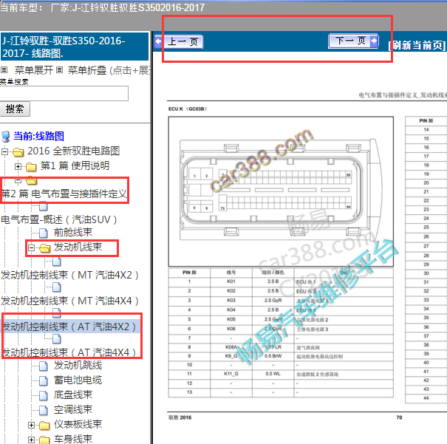Collapse 第2 篇 电气布置与接插件定义 node
The width and height of the screenshot is (447, 444).
[18, 180]
